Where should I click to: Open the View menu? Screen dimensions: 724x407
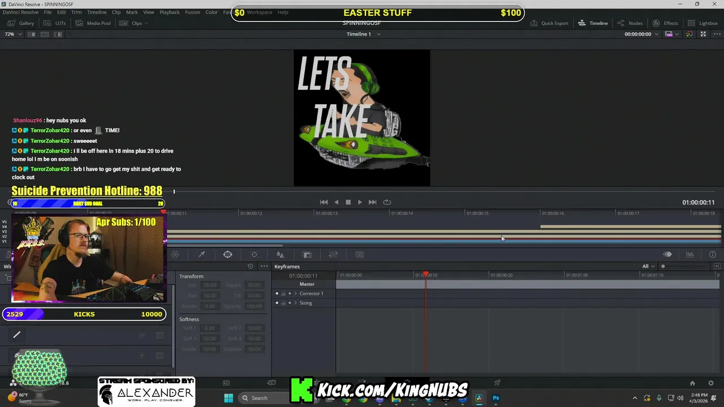[x=148, y=12]
